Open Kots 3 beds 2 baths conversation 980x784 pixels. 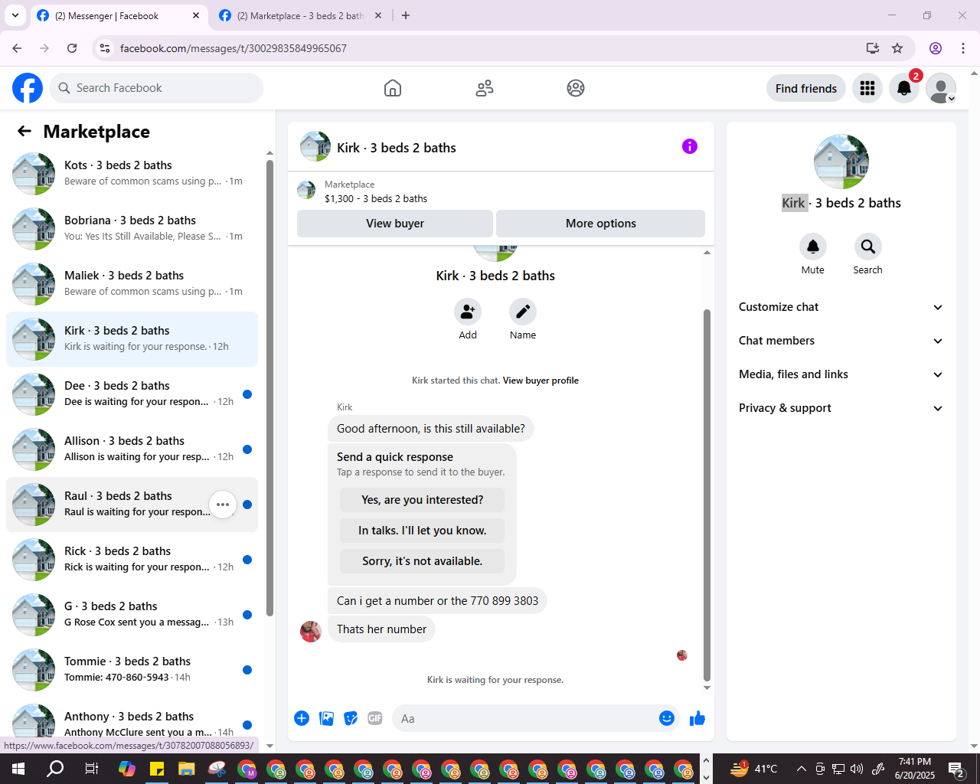pyautogui.click(x=132, y=174)
